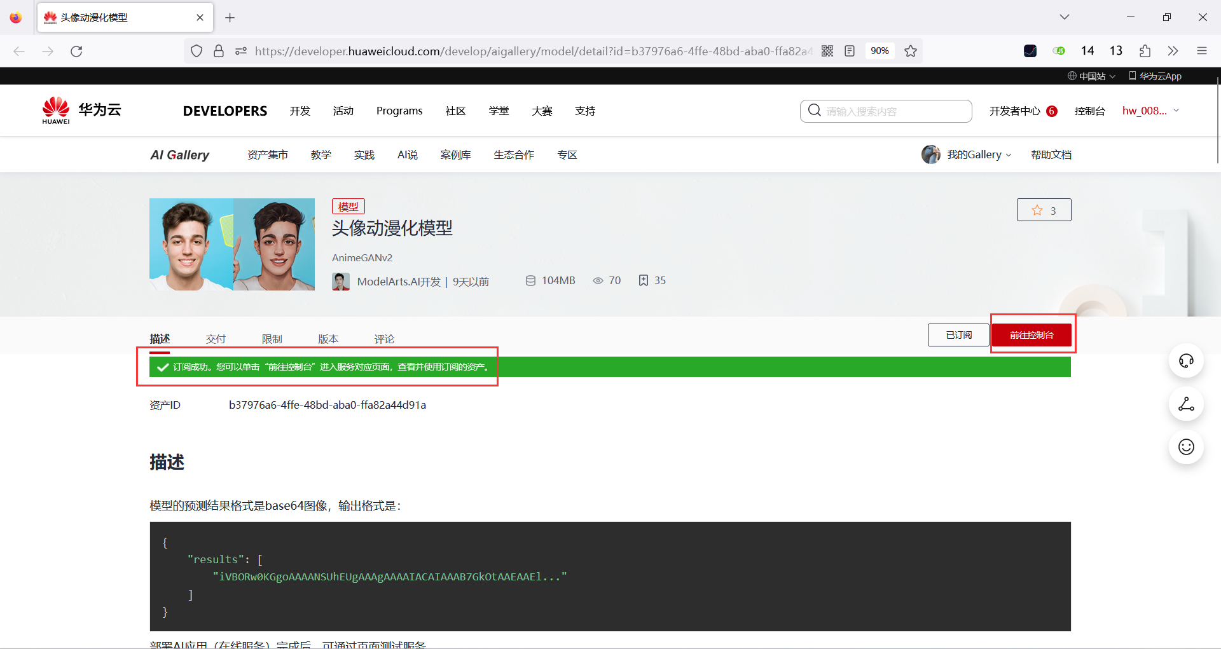Click the 请输入搜索内容 search field
This screenshot has height=649, width=1221.
885,111
